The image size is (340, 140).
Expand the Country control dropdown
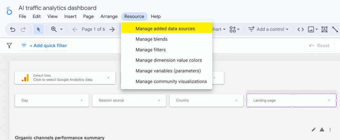[207, 100]
